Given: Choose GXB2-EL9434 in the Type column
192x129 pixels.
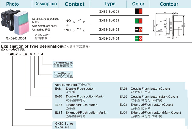Looking at the screenshot, I should [x=109, y=38].
